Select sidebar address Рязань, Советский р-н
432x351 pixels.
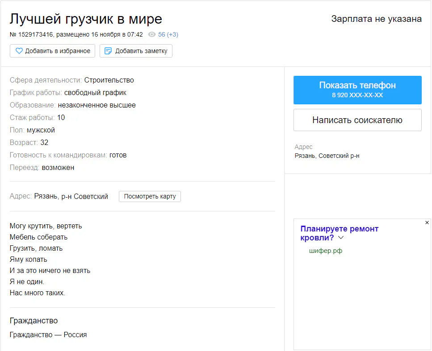327,156
